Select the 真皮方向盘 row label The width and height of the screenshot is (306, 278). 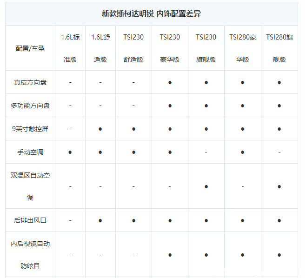(30, 82)
